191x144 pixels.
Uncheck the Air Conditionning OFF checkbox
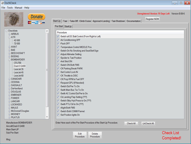58,40
